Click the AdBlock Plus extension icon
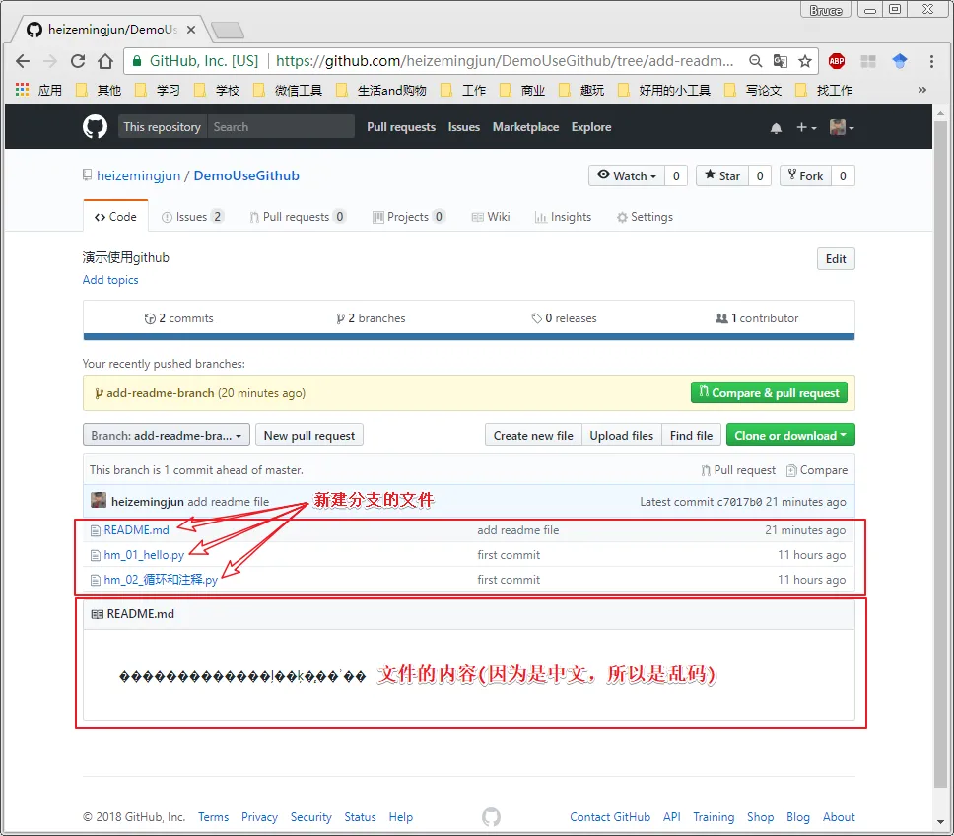Image resolution: width=954 pixels, height=836 pixels. pyautogui.click(x=837, y=61)
